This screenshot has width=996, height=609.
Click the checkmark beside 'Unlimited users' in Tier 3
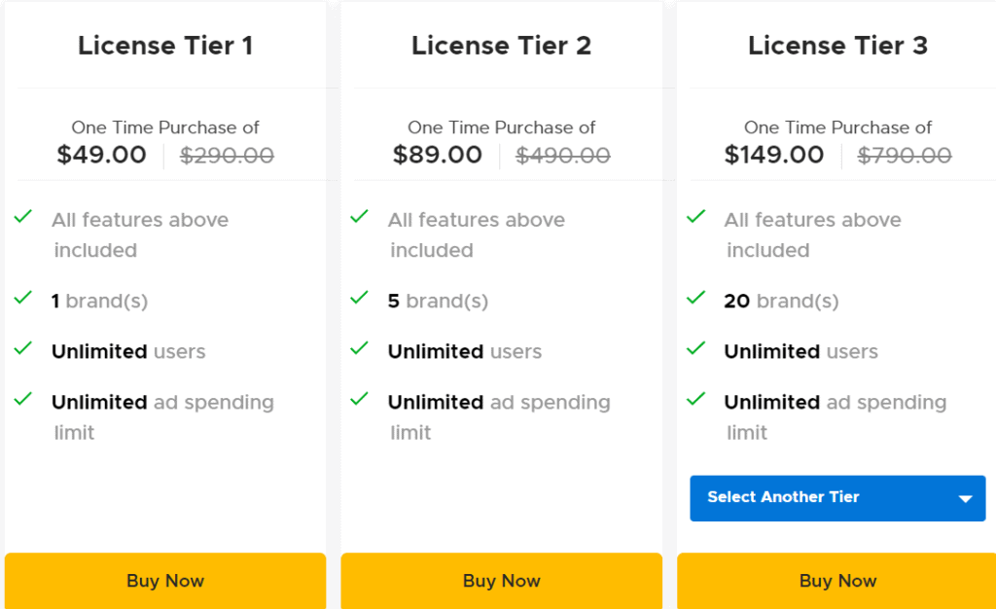click(x=696, y=351)
